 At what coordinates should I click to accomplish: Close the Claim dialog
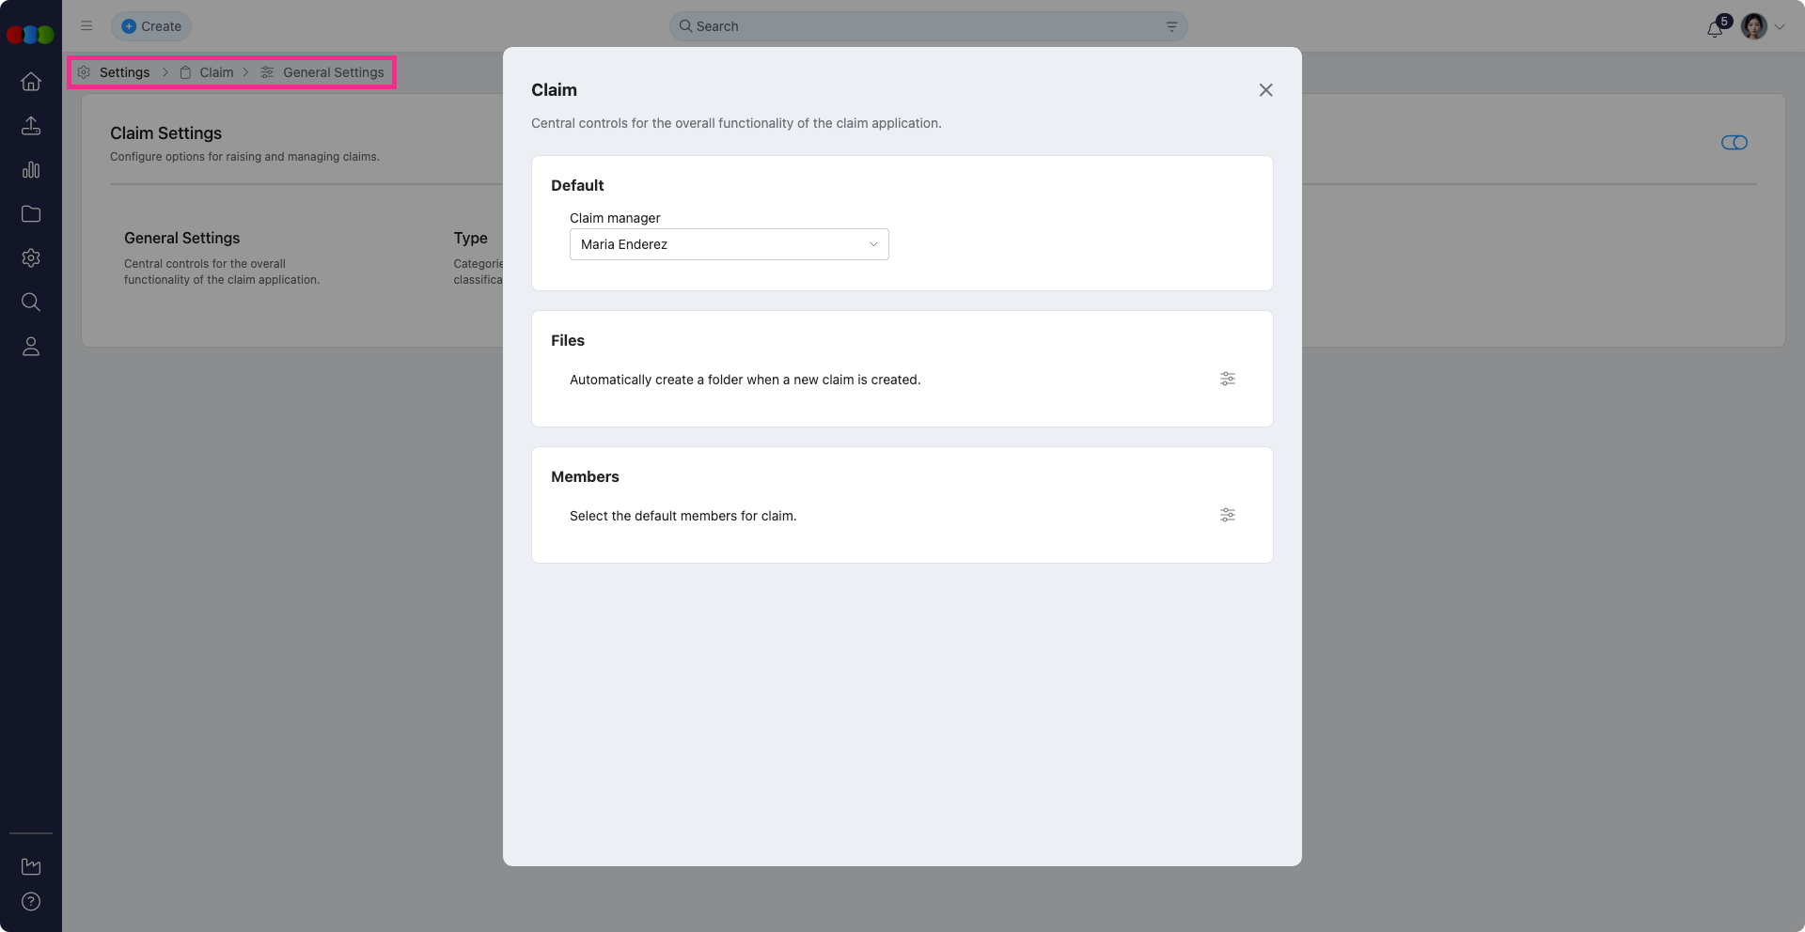click(x=1265, y=90)
